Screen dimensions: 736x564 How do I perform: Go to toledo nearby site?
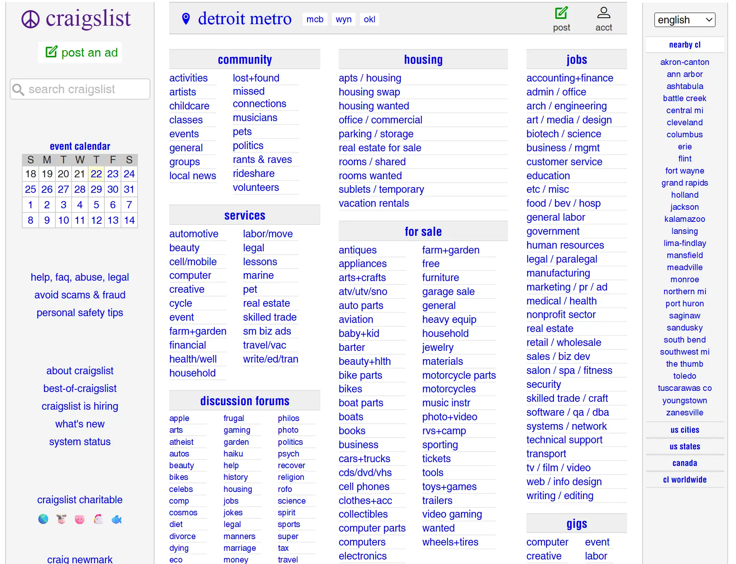coord(684,376)
